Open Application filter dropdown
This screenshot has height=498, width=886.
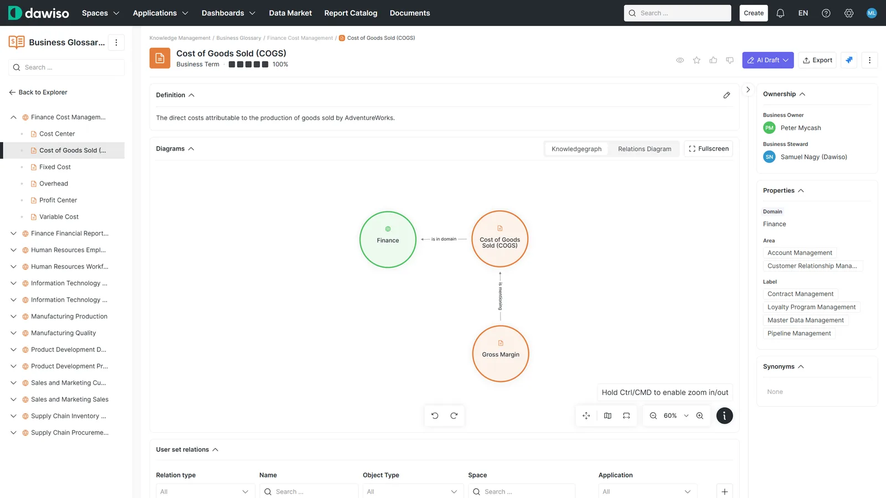(647, 491)
